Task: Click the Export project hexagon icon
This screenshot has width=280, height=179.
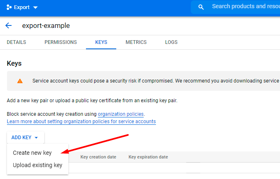Action: [x=9, y=7]
